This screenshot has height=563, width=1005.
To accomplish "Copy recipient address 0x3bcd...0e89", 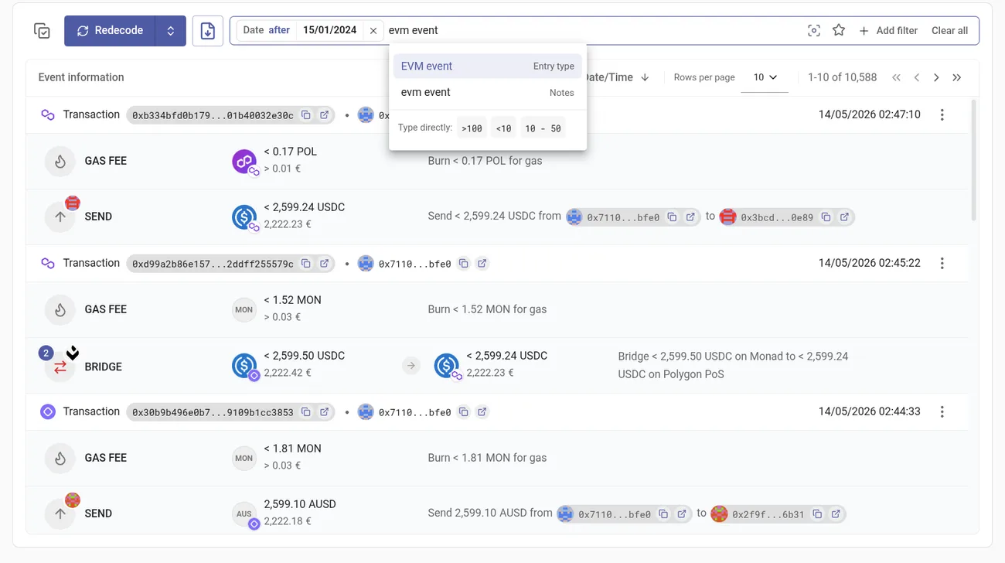I will click(826, 217).
